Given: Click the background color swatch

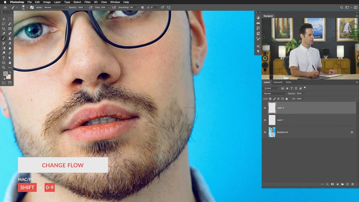Looking at the screenshot, I should click(9, 77).
